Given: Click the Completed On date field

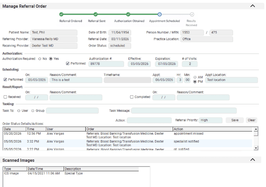Looking at the screenshot, I should point(164,97).
